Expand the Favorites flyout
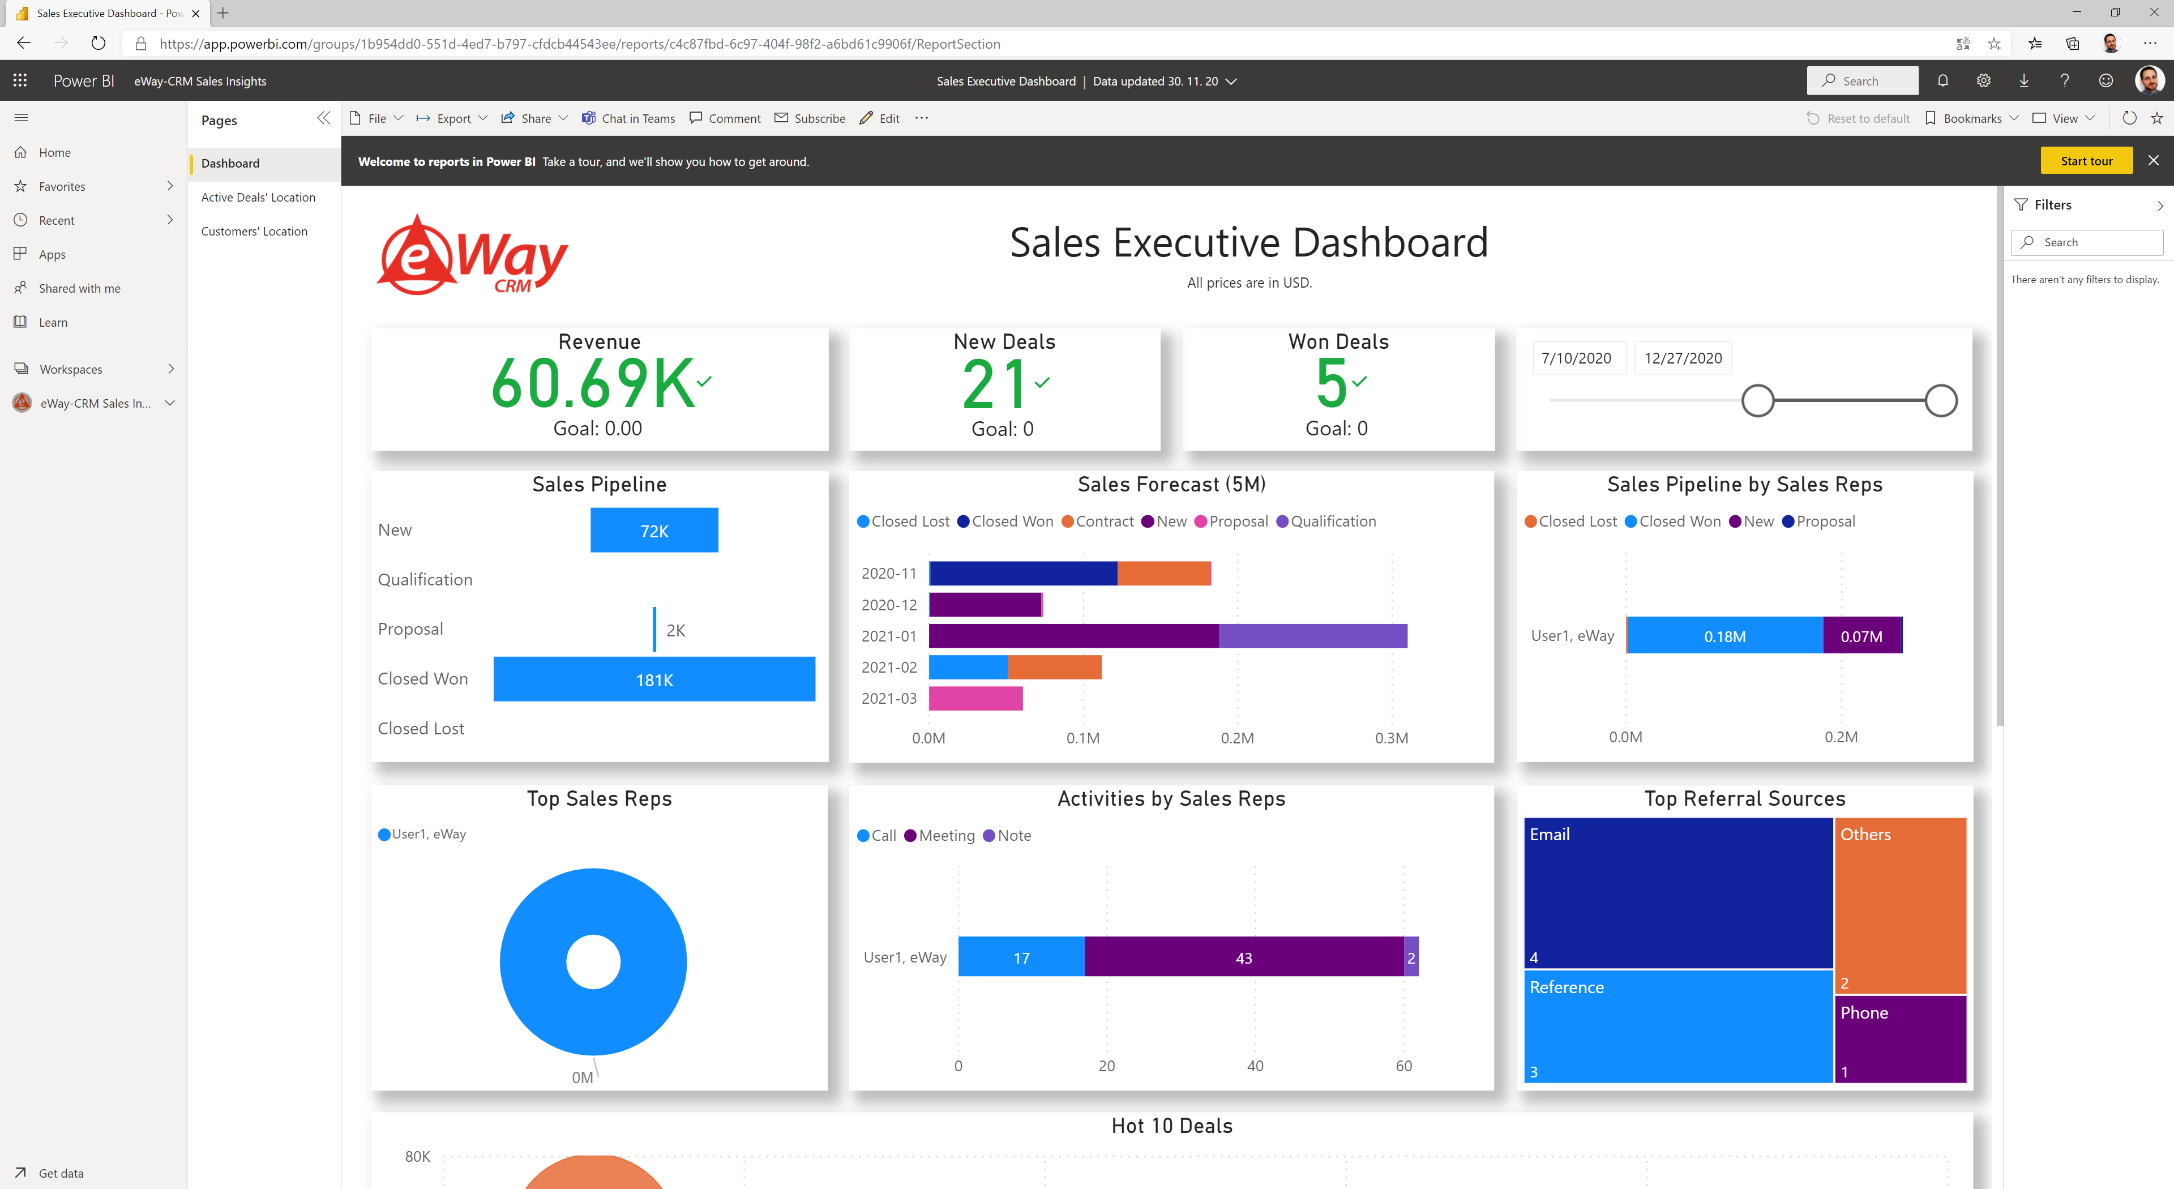The image size is (2174, 1189). [170, 186]
